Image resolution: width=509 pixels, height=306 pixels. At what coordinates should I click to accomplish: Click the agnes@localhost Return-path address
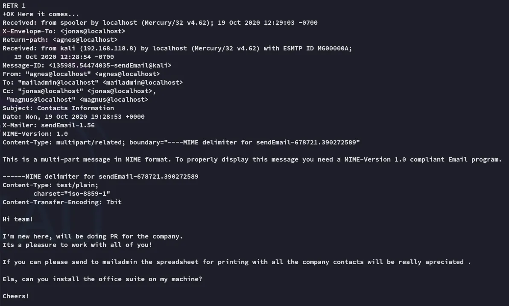(85, 40)
